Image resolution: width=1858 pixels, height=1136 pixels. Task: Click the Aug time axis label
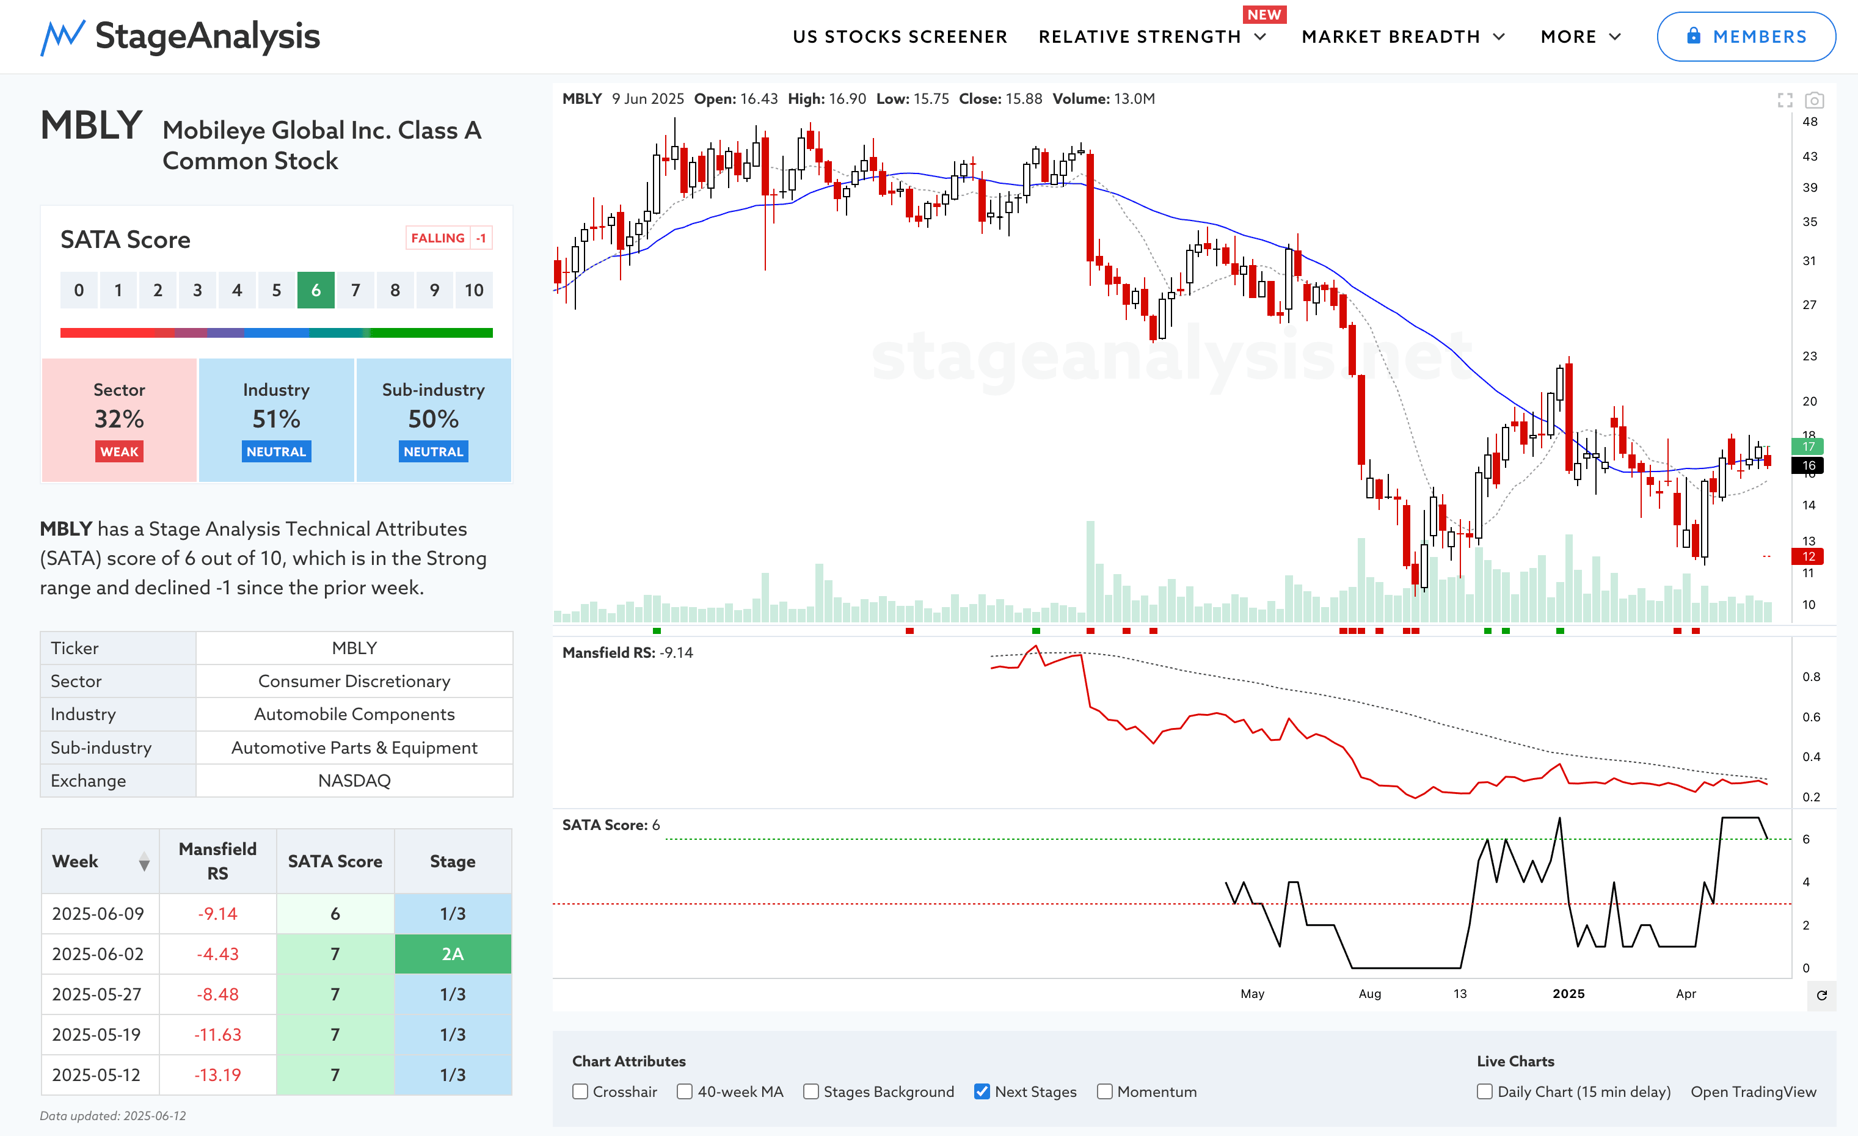point(1369,994)
